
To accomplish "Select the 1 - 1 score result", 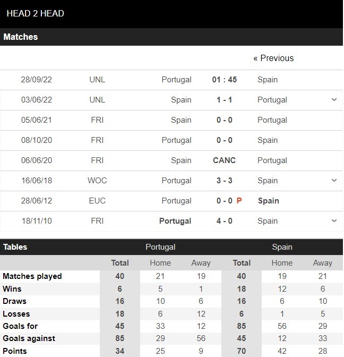I will [x=225, y=100].
